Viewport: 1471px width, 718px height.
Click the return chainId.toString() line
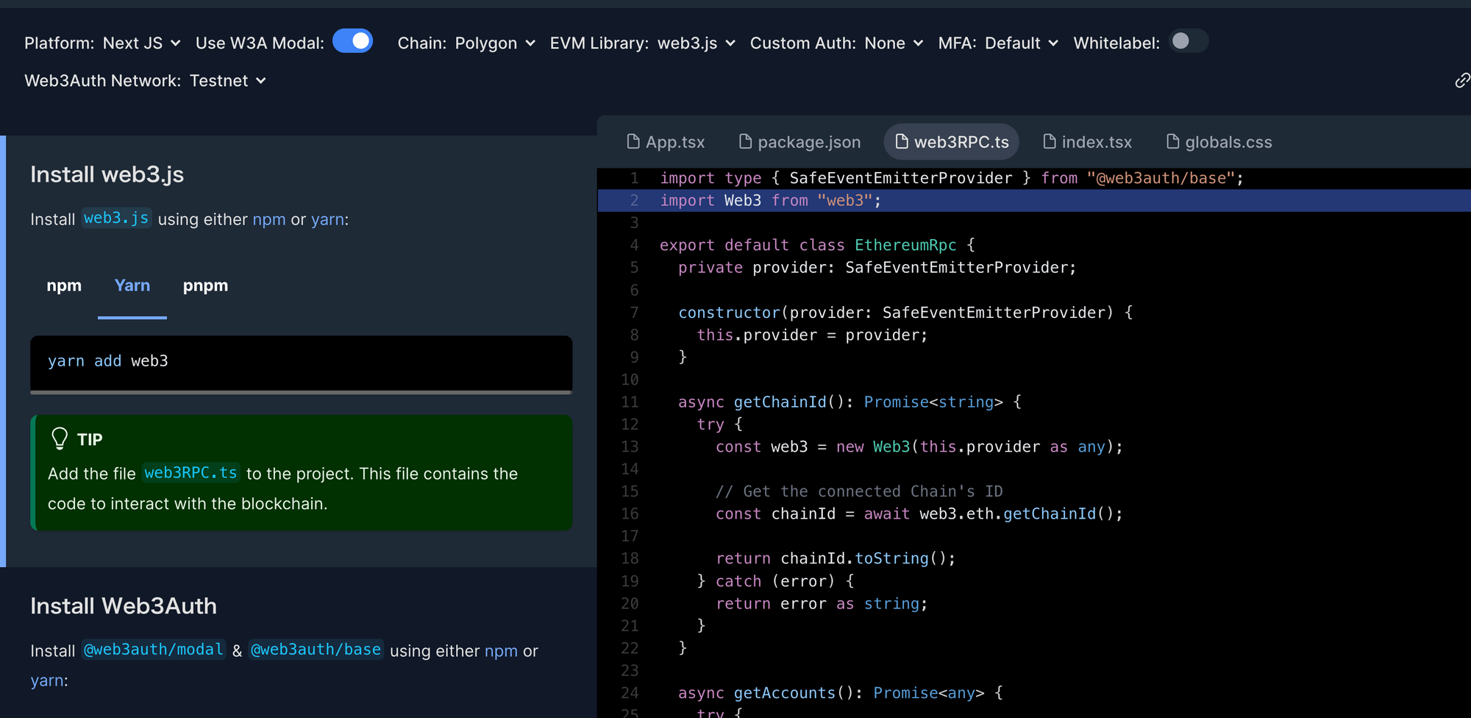point(836,558)
